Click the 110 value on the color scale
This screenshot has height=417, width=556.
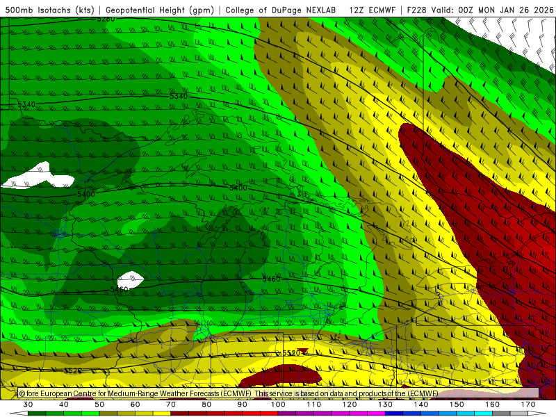click(x=314, y=404)
